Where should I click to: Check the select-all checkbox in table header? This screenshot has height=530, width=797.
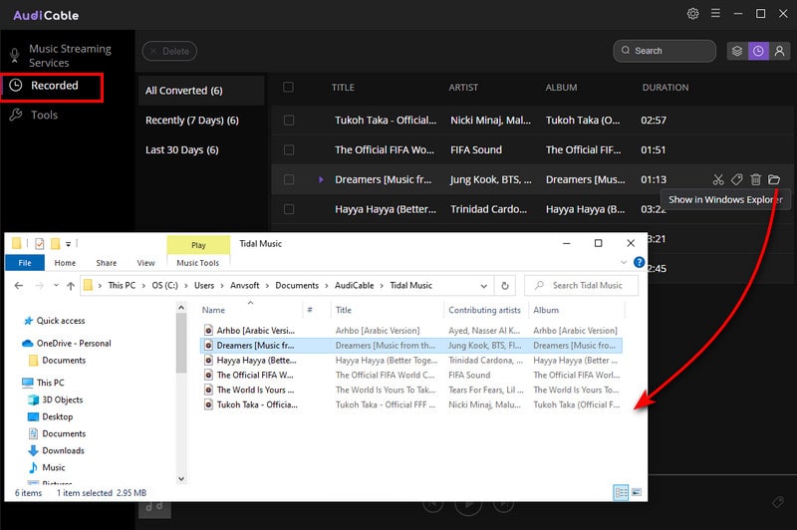[x=289, y=88]
